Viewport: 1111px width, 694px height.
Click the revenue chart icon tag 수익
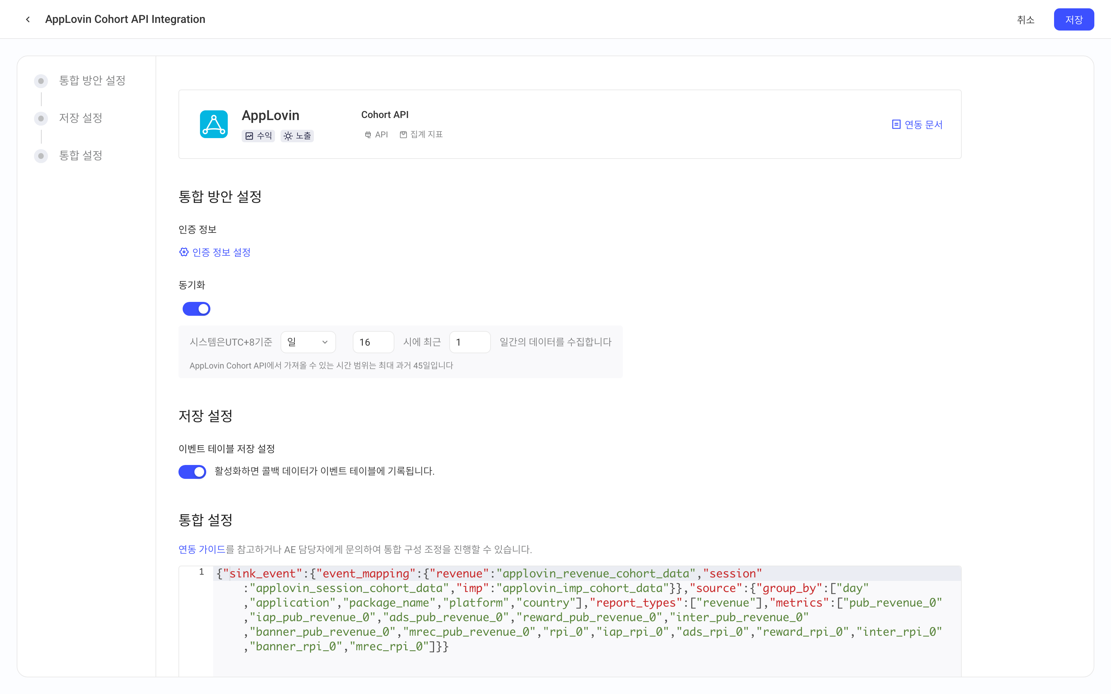(258, 136)
